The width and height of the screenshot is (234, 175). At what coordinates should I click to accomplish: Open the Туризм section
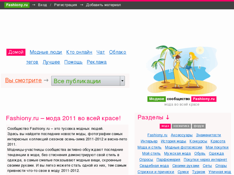[x=199, y=171]
